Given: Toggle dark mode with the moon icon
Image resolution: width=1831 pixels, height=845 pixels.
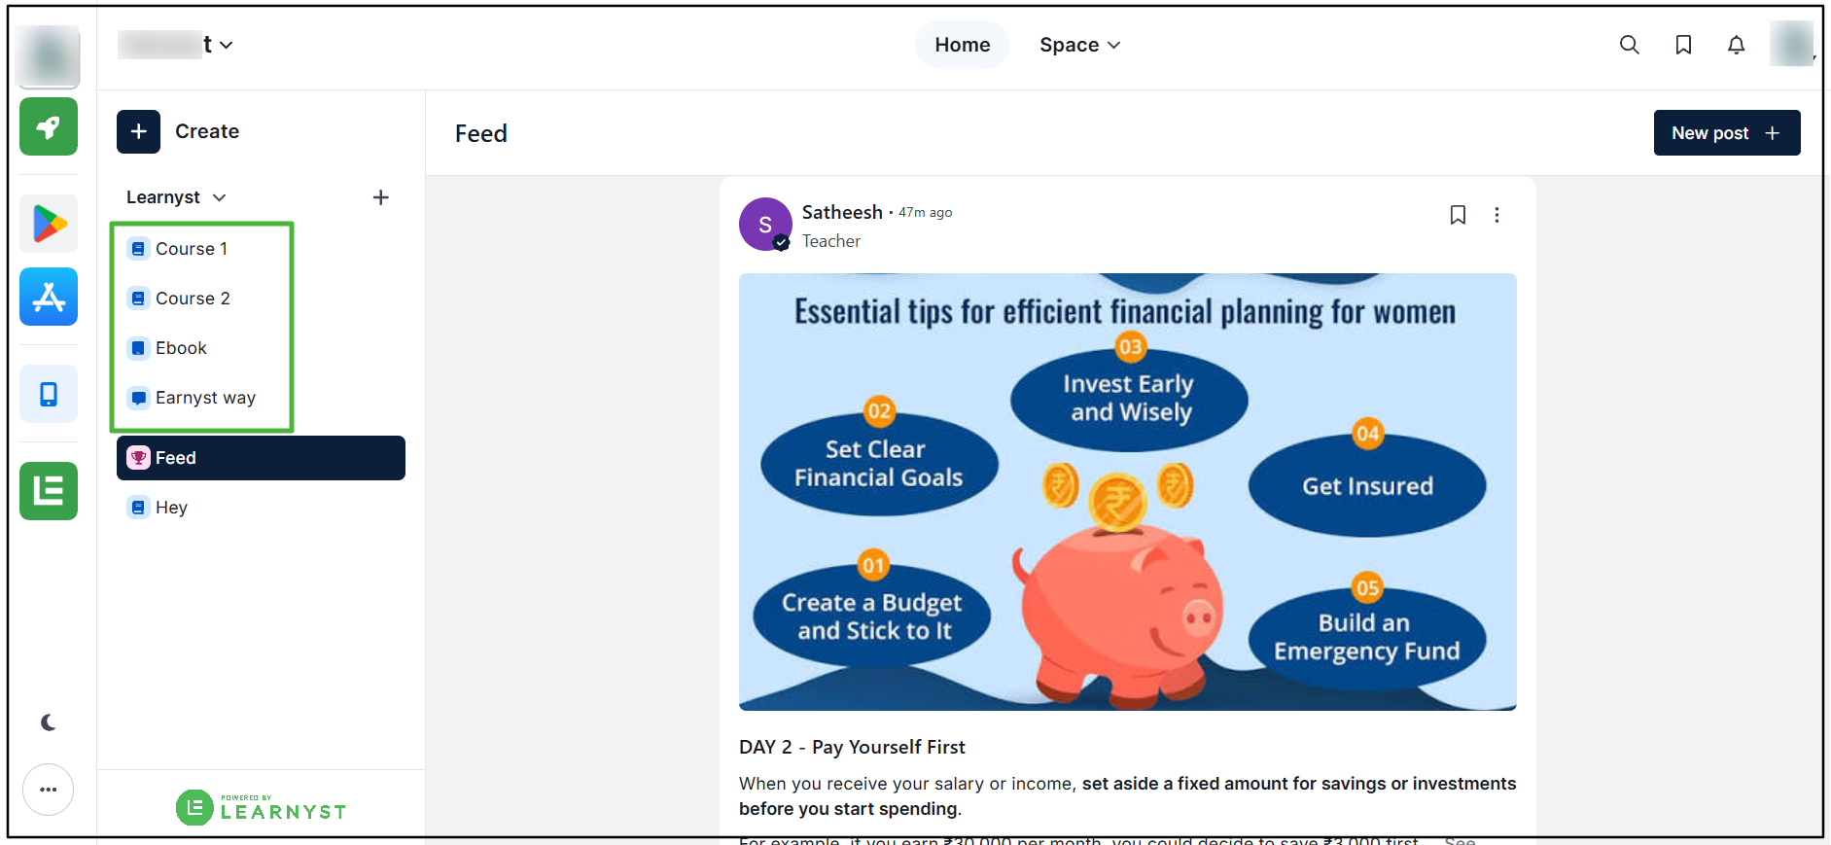Looking at the screenshot, I should click(49, 722).
